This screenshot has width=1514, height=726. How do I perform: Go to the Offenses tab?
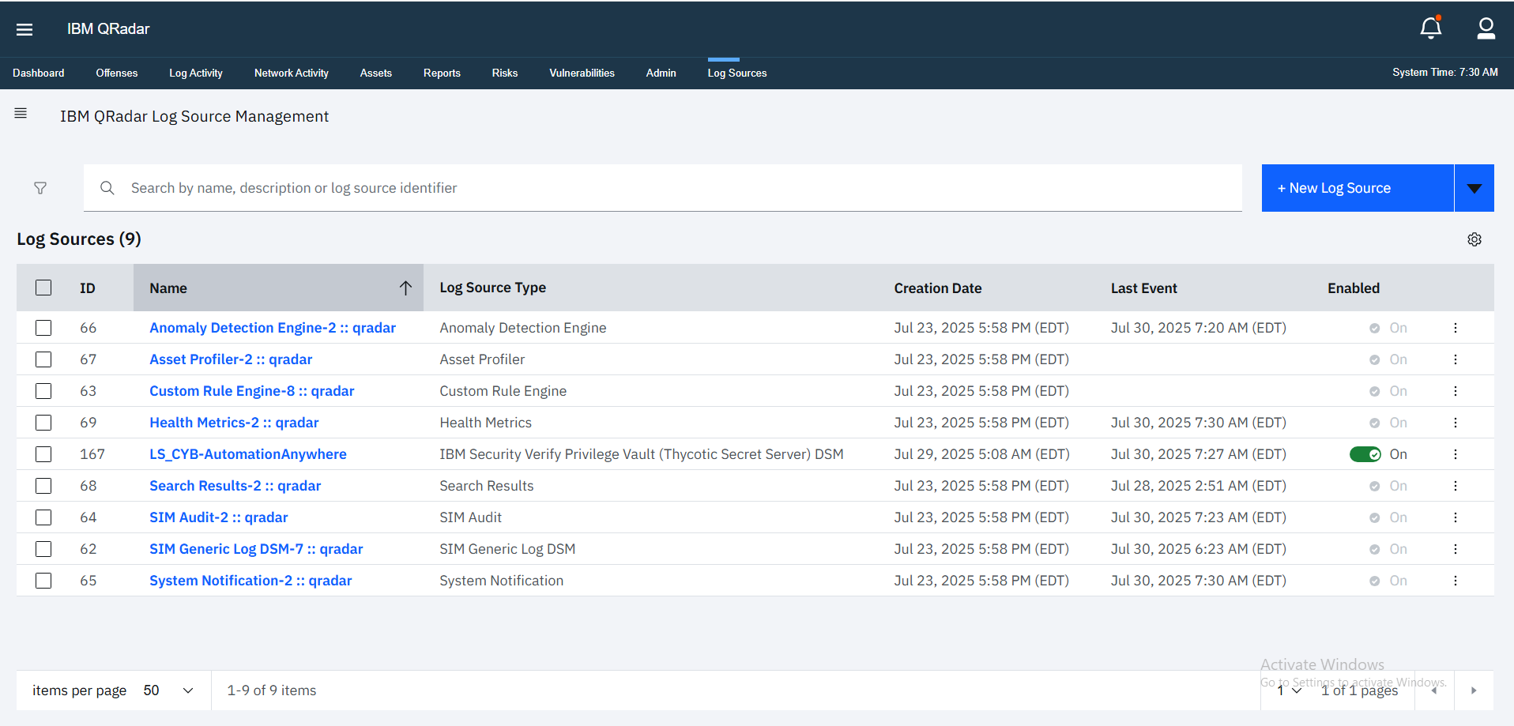coord(116,73)
